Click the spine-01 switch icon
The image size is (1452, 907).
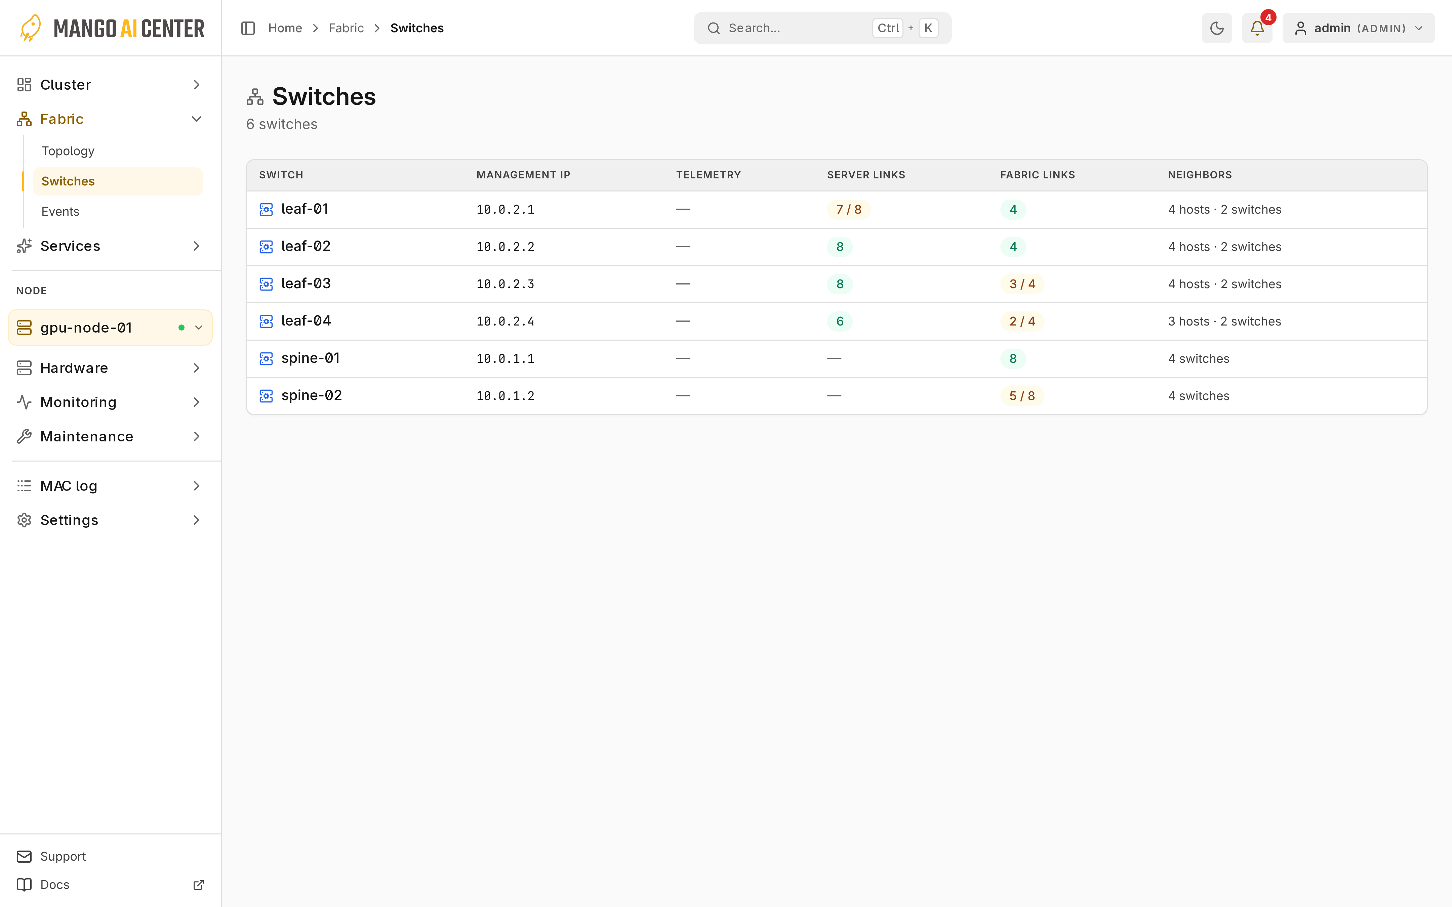click(x=266, y=358)
